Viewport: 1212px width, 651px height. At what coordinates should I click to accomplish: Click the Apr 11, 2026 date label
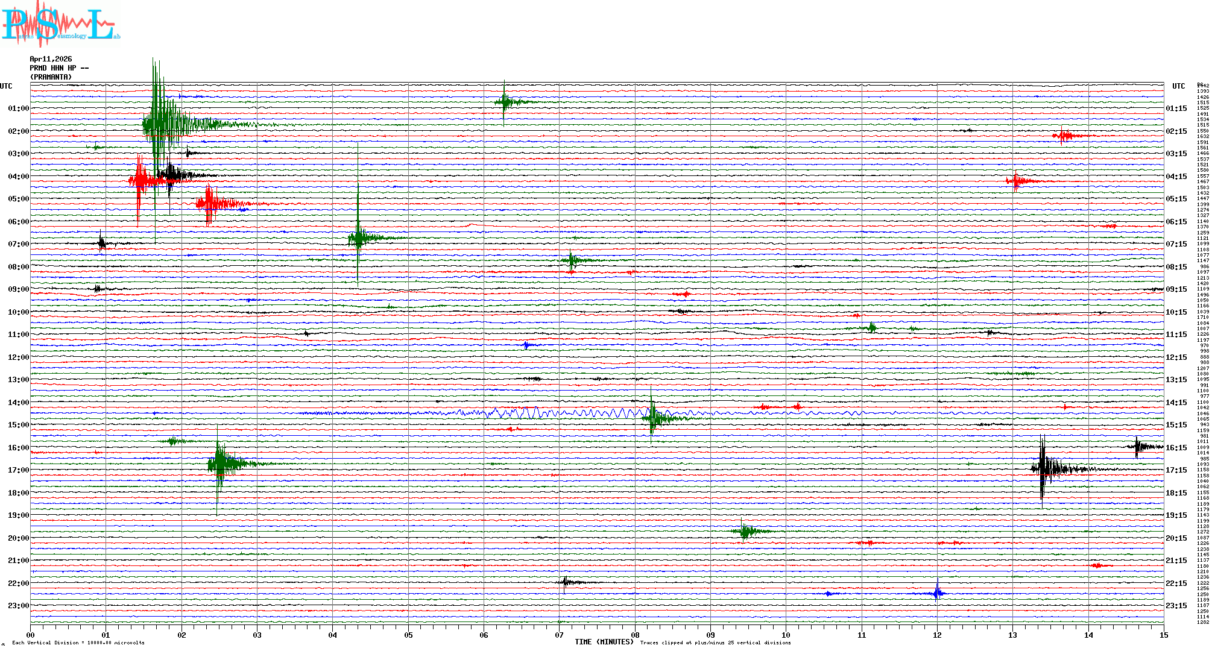51,59
